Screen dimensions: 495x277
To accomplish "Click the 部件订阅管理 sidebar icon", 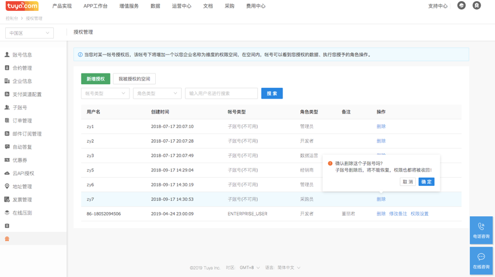I will (7, 134).
